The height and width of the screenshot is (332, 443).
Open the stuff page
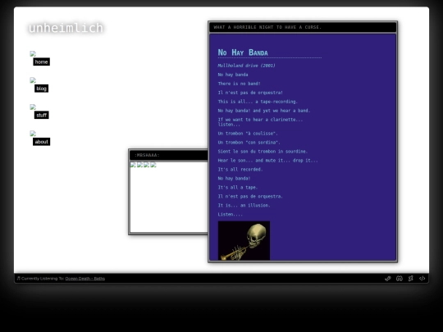coord(42,115)
